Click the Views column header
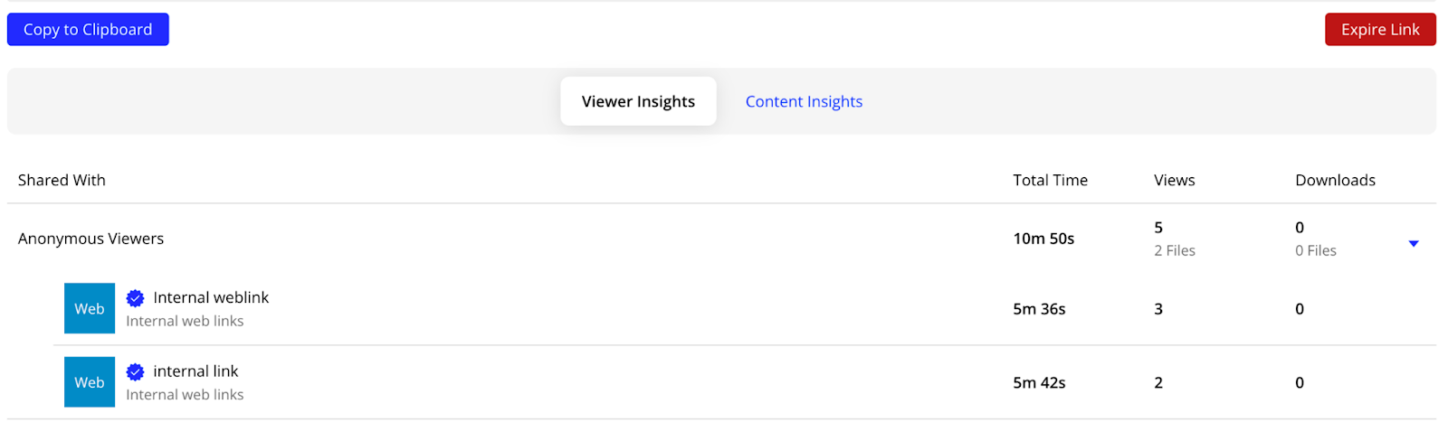The image size is (1448, 432). pos(1174,180)
